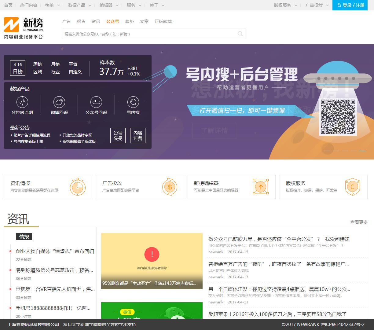This screenshot has width=374, height=330.
Task: Click the upload-arrow icon on 新榜编辑器 card
Action: tap(261, 187)
